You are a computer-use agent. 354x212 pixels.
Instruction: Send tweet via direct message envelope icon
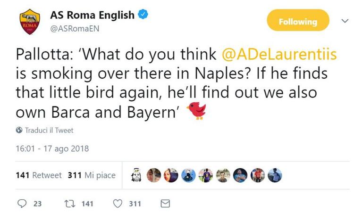click(x=165, y=204)
